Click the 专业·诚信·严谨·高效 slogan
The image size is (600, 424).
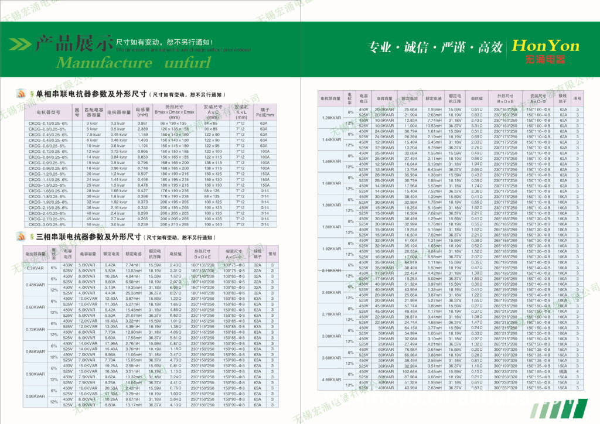435,48
